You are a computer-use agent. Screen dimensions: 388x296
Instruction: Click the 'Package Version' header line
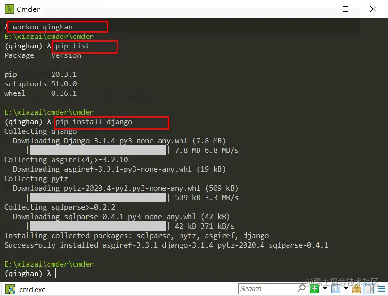(43, 55)
